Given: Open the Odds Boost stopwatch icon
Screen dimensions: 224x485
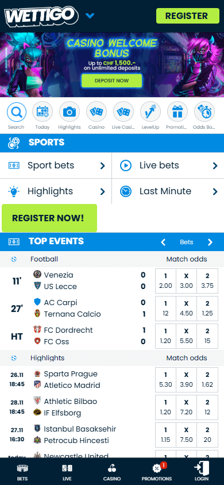Looking at the screenshot, I should (x=204, y=111).
